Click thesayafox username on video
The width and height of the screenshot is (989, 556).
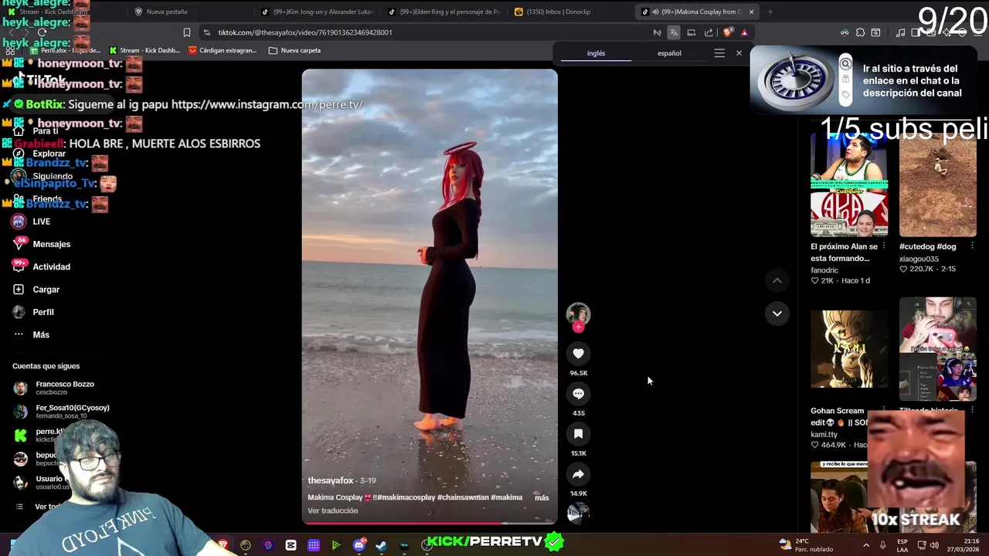pyautogui.click(x=331, y=480)
